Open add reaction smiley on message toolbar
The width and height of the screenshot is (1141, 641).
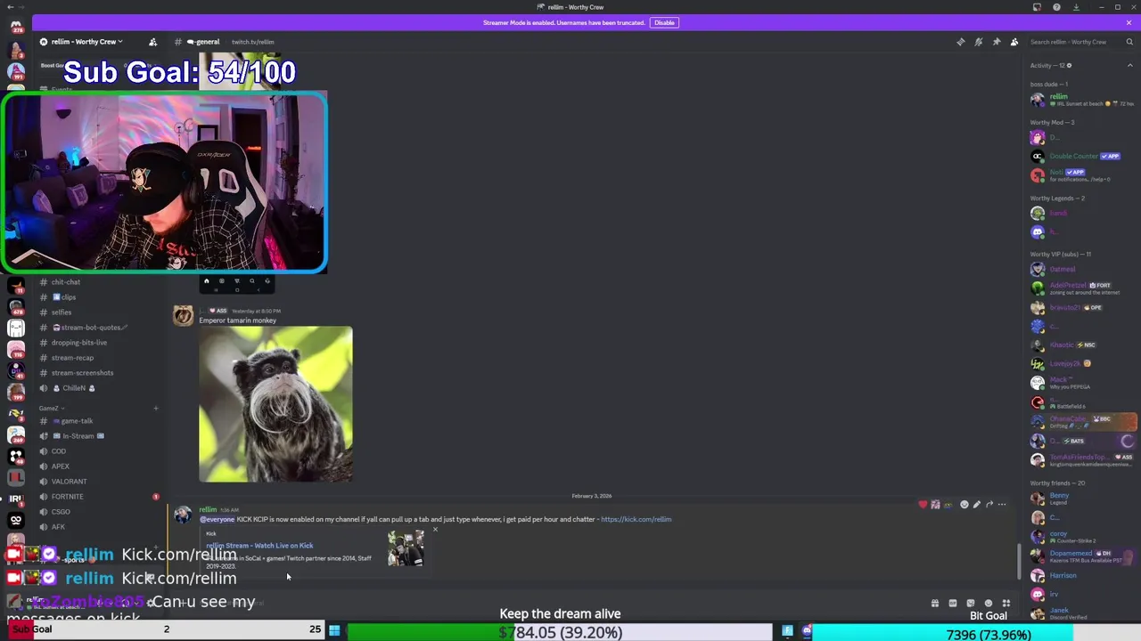coord(964,505)
